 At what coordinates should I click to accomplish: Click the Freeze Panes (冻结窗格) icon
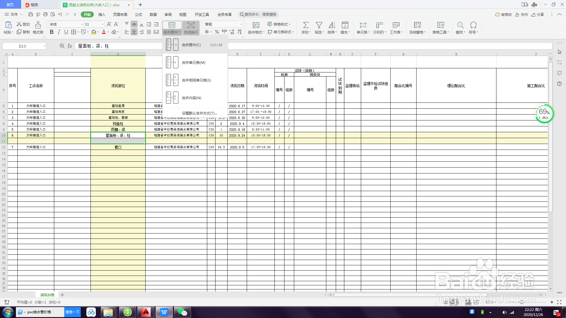pos(417,25)
